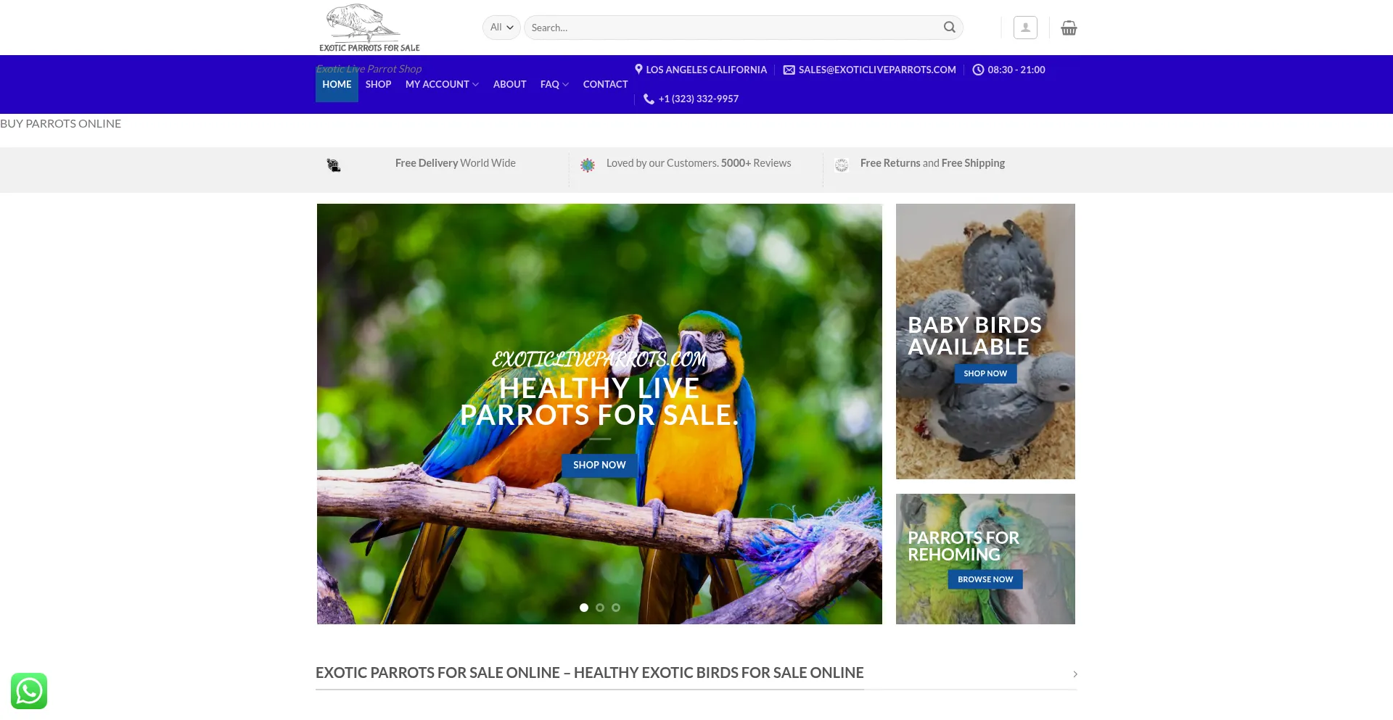Click the 5000+ Reviews text

point(756,163)
